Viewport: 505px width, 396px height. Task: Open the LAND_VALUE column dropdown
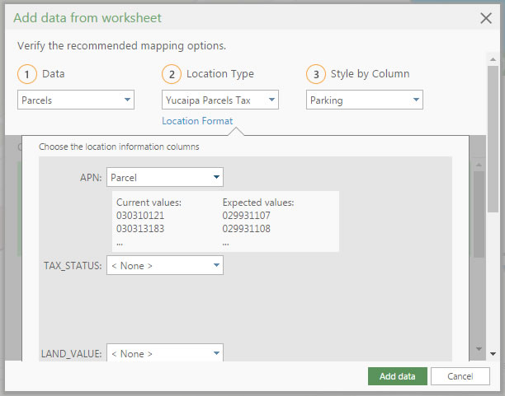tap(165, 353)
